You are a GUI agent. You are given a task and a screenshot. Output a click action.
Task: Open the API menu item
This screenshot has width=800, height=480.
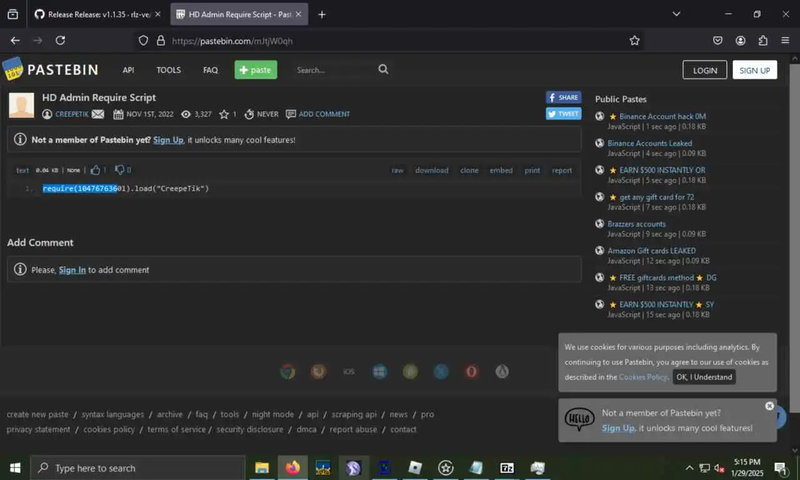(x=128, y=70)
